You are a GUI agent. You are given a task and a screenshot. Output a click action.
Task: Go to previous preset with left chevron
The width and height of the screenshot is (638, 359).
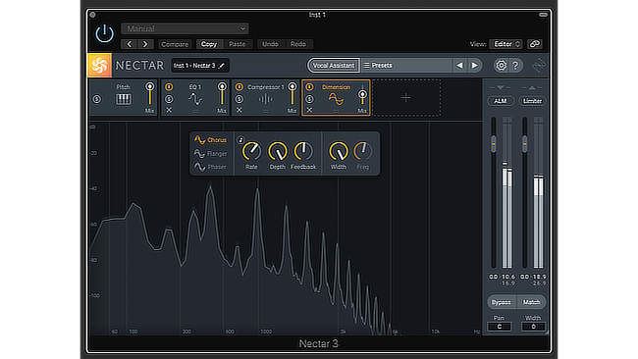click(130, 44)
